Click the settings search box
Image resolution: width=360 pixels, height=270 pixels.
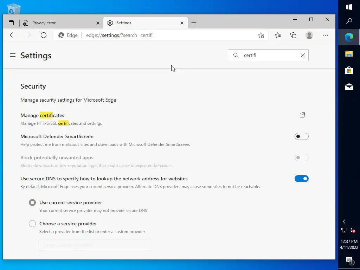pyautogui.click(x=268, y=55)
